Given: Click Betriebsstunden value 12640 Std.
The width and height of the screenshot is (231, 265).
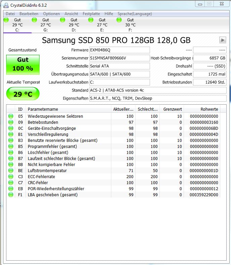Looking at the screenshot, I should (210, 82).
